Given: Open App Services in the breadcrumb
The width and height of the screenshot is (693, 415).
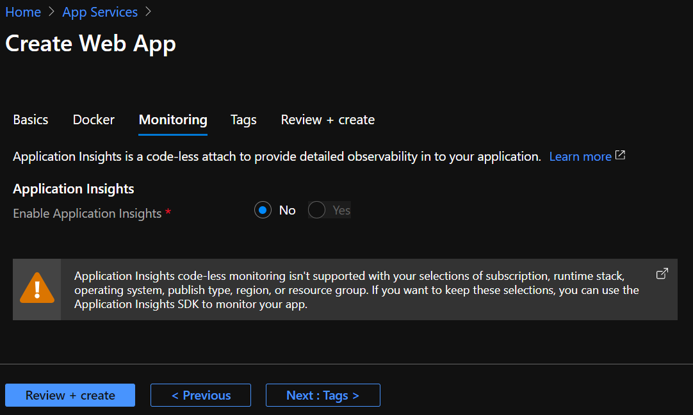Looking at the screenshot, I should (x=100, y=12).
